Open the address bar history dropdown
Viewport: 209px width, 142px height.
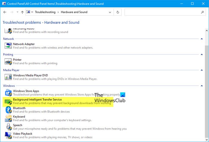110,12
